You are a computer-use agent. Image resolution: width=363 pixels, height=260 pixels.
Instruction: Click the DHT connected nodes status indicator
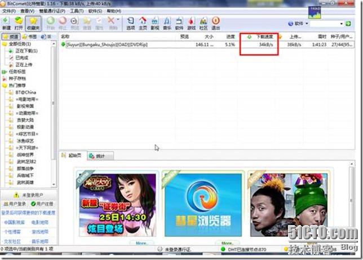point(244,249)
